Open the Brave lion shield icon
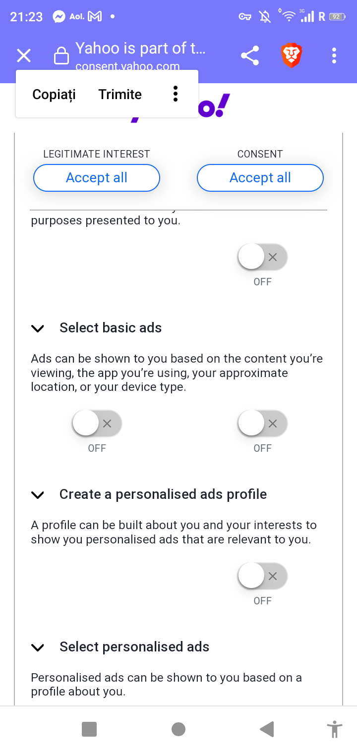The height and width of the screenshot is (753, 357). click(292, 55)
